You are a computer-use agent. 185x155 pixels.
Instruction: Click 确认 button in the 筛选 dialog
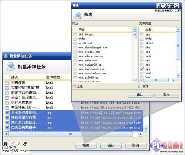tap(140, 95)
